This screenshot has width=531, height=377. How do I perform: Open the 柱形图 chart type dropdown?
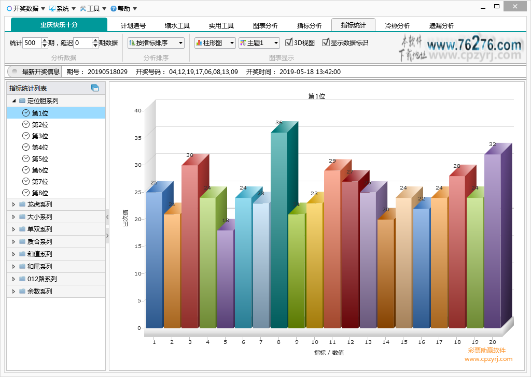click(x=232, y=43)
